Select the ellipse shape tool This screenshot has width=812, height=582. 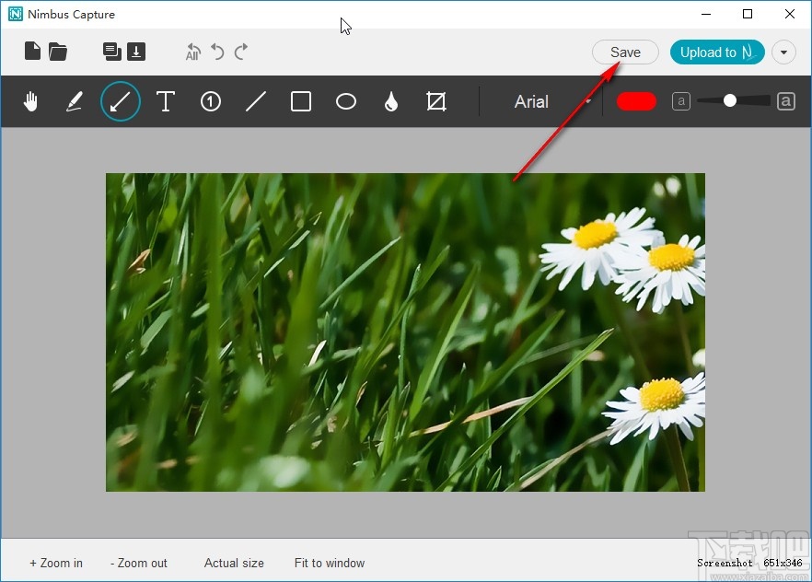346,102
